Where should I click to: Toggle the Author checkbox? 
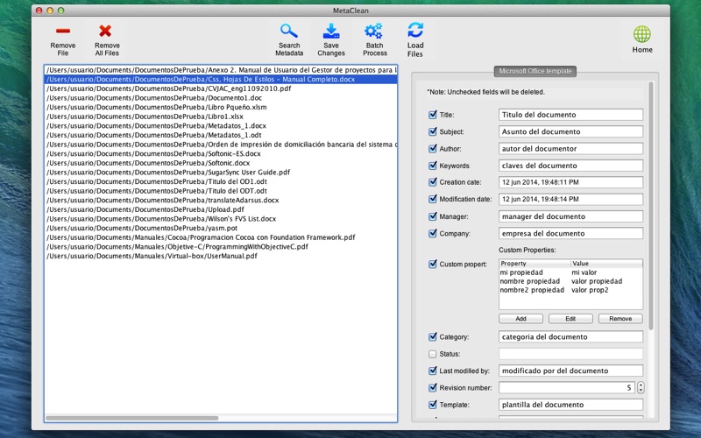(432, 148)
